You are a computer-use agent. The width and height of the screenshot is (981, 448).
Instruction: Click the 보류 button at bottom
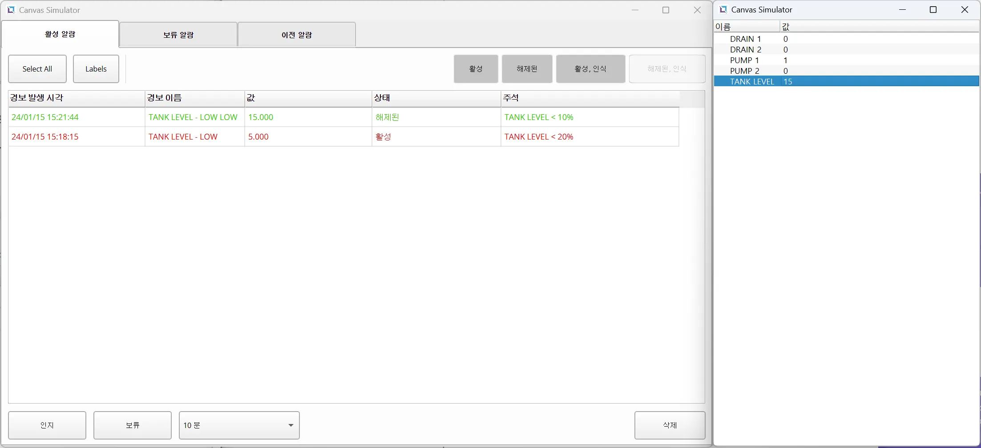point(132,425)
